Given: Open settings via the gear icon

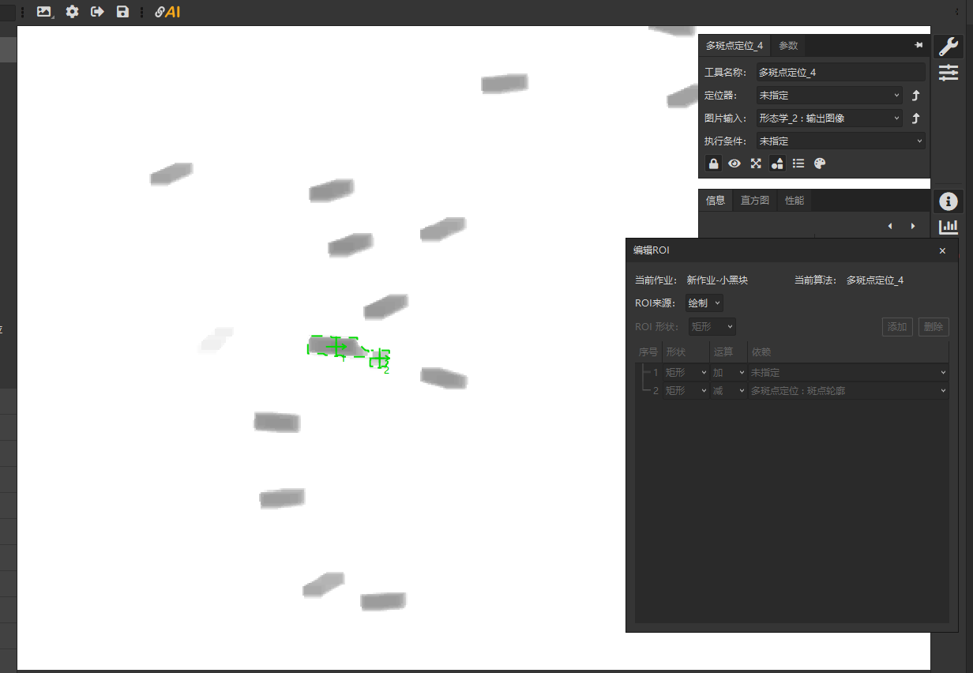Looking at the screenshot, I should (x=72, y=12).
